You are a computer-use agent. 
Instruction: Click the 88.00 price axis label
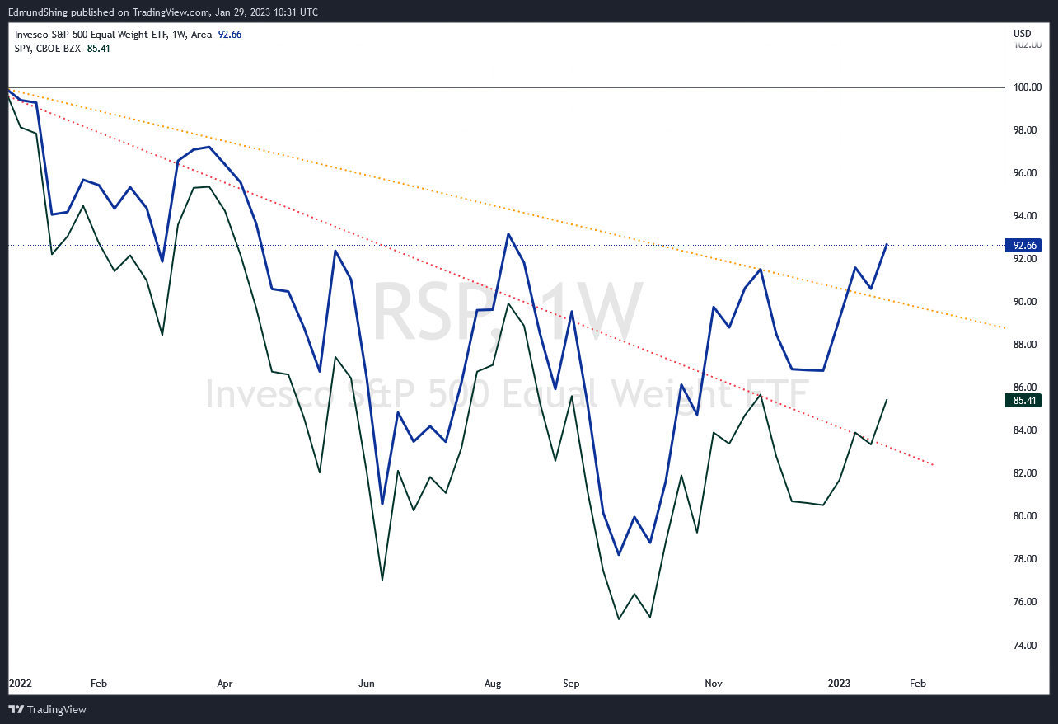pos(1026,345)
